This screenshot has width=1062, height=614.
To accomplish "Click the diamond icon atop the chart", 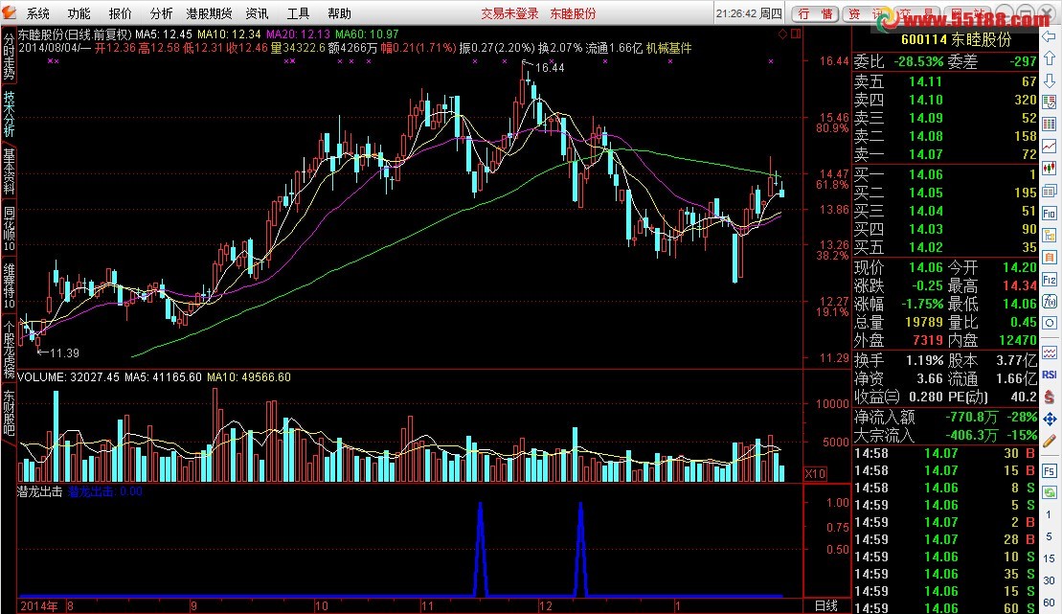I will point(783,34).
